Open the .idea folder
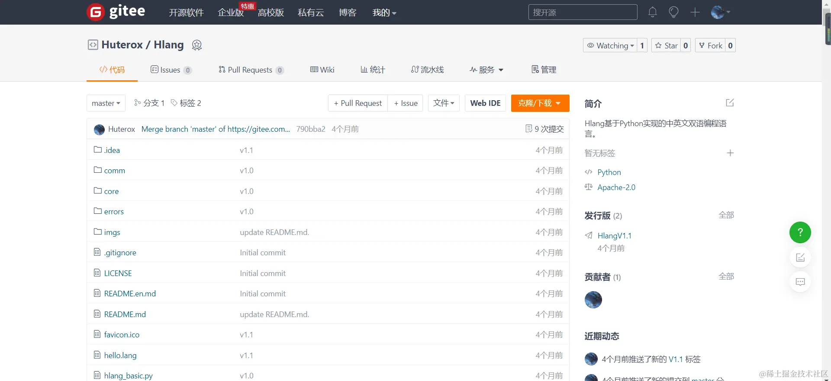 (x=112, y=150)
